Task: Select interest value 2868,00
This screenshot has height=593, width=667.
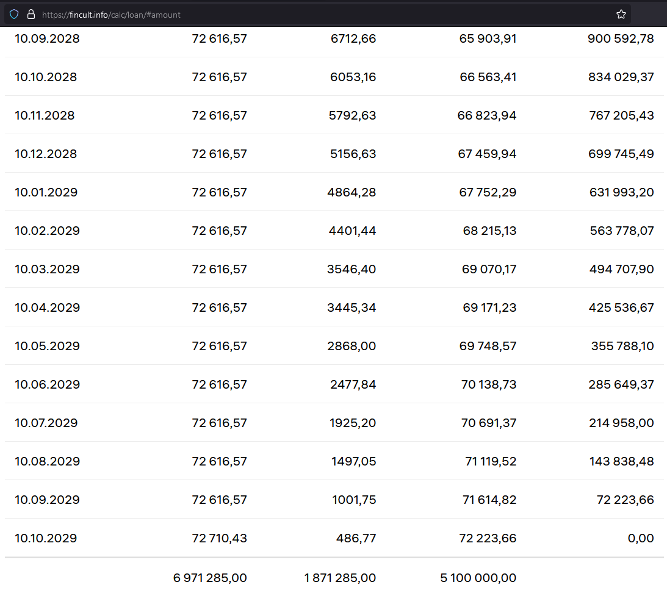Action: [352, 346]
